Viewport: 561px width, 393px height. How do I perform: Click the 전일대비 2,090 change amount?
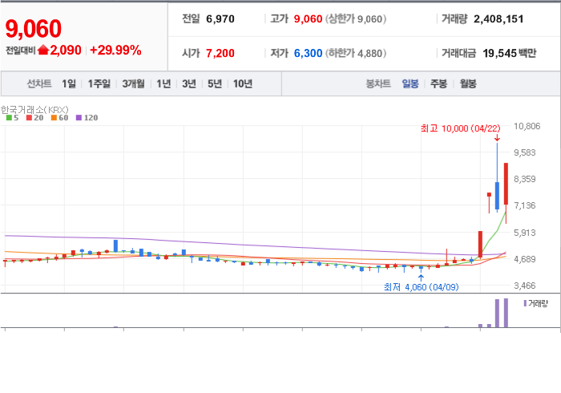click(x=66, y=50)
